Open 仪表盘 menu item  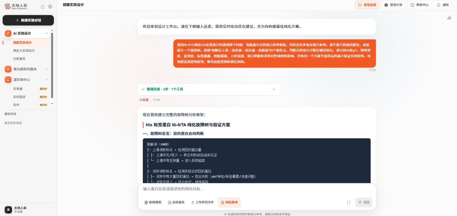tap(18, 89)
